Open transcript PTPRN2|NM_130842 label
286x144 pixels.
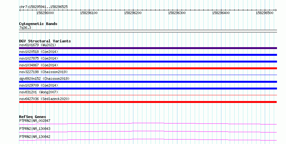tap(35, 137)
